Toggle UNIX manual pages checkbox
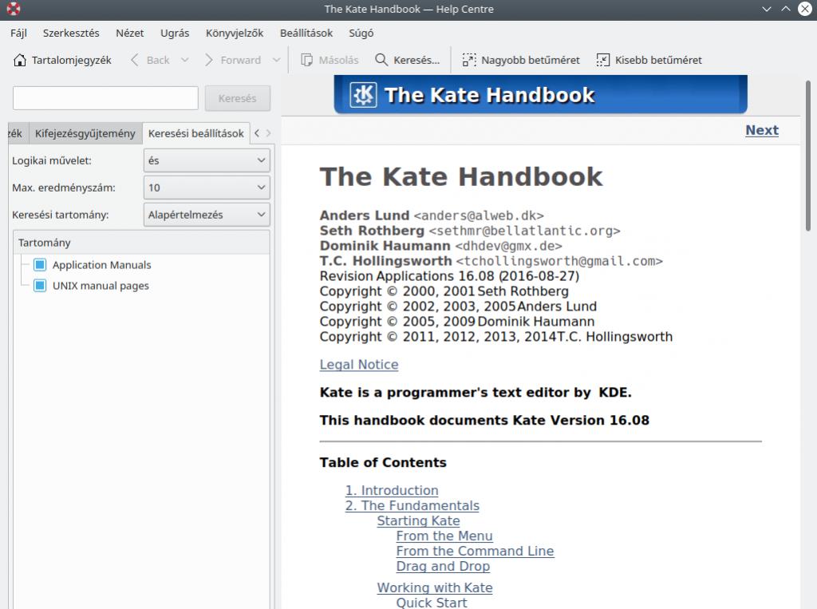Image resolution: width=817 pixels, height=609 pixels. pos(40,286)
